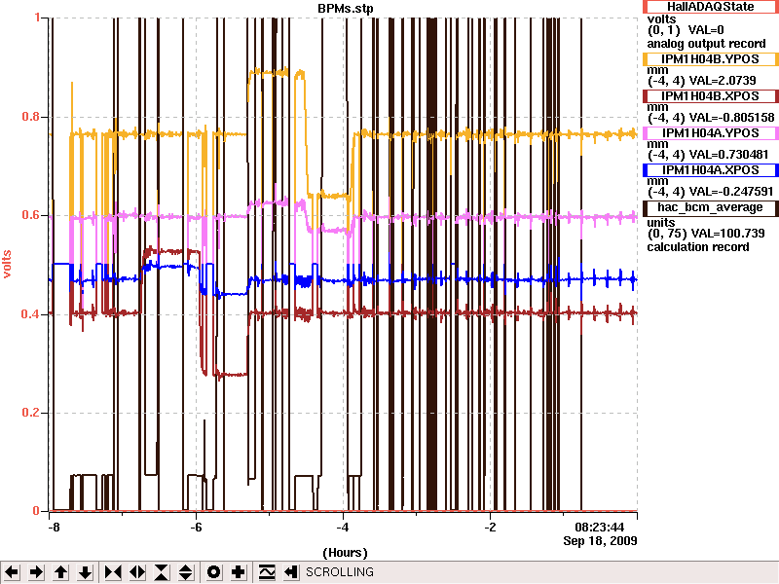Click the -6 hours tick label
This screenshot has width=779, height=584.
pos(197,527)
